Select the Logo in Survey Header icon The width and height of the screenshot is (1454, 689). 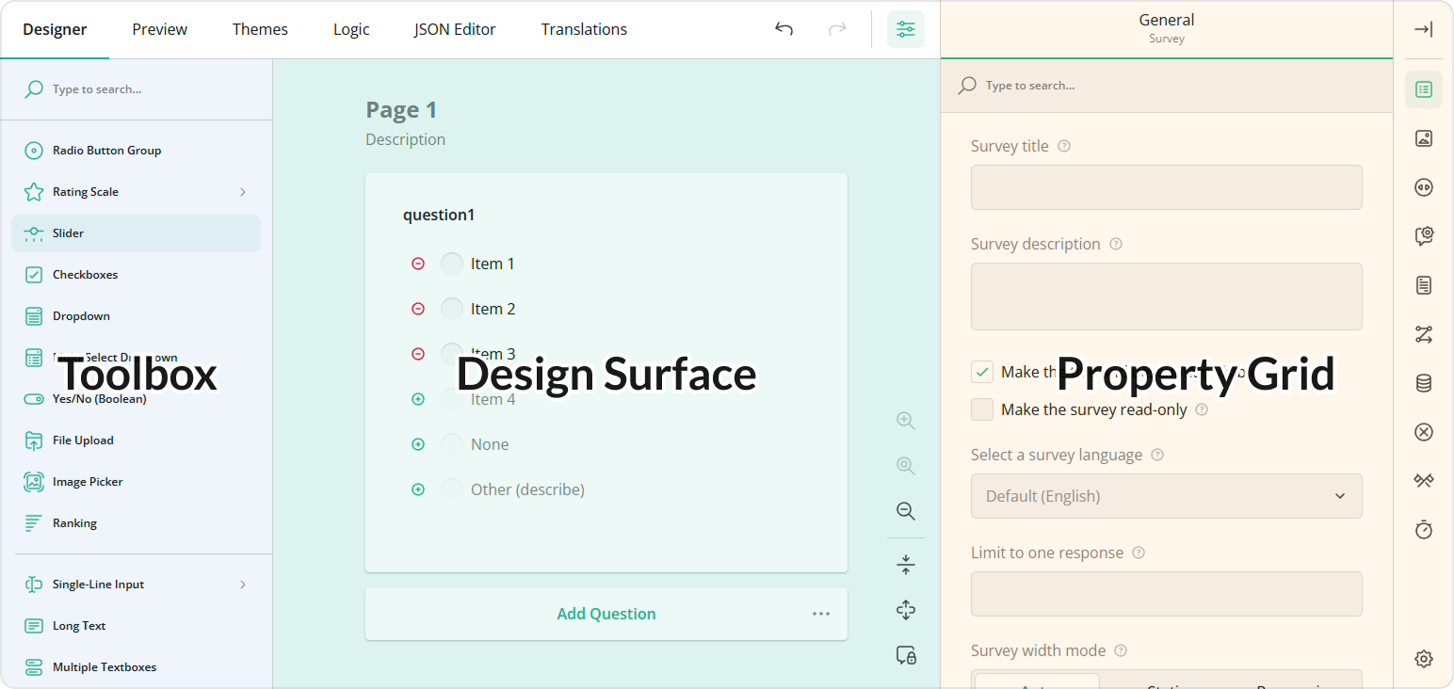click(1423, 138)
